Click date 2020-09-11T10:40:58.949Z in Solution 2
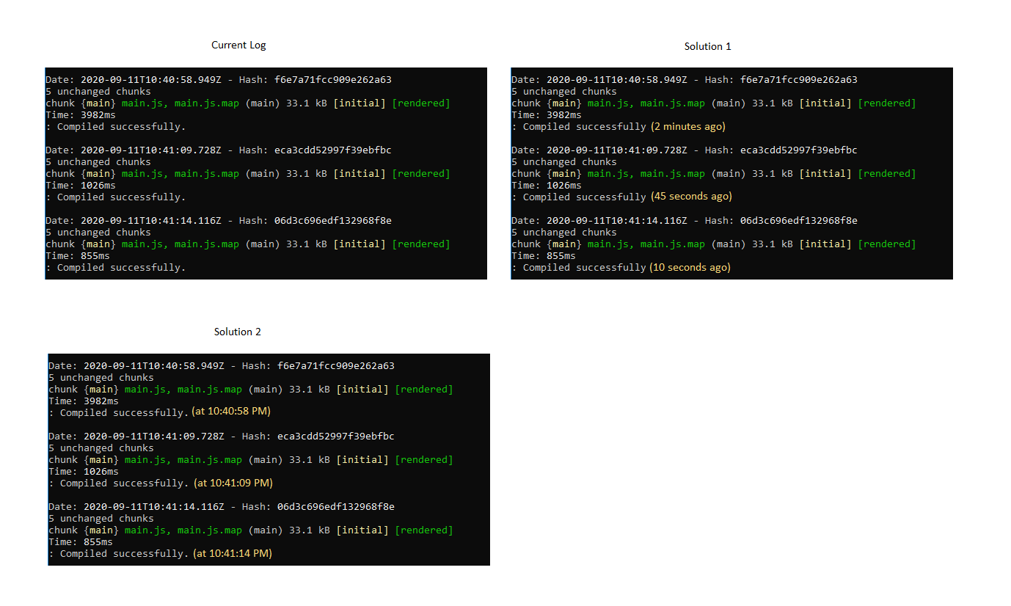Viewport: 1011px width, 606px height. click(x=154, y=365)
